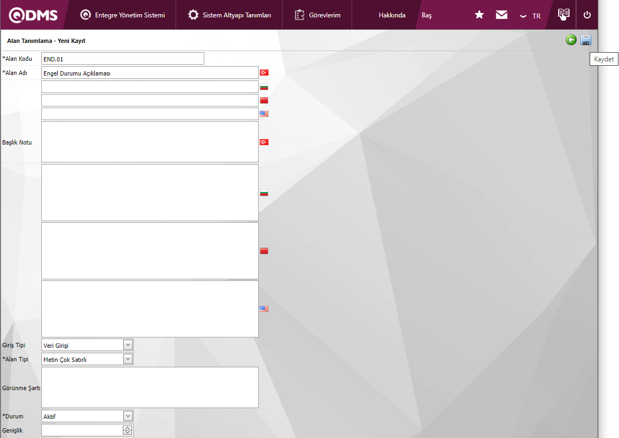Click the Save (Kaydet) floppy disk icon
619x438 pixels.
coord(585,40)
